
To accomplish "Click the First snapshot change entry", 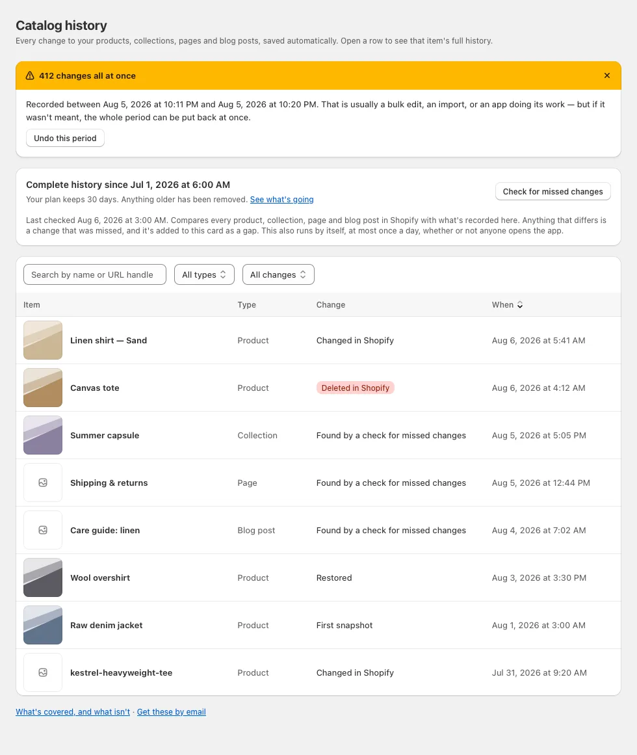I will [x=344, y=625].
